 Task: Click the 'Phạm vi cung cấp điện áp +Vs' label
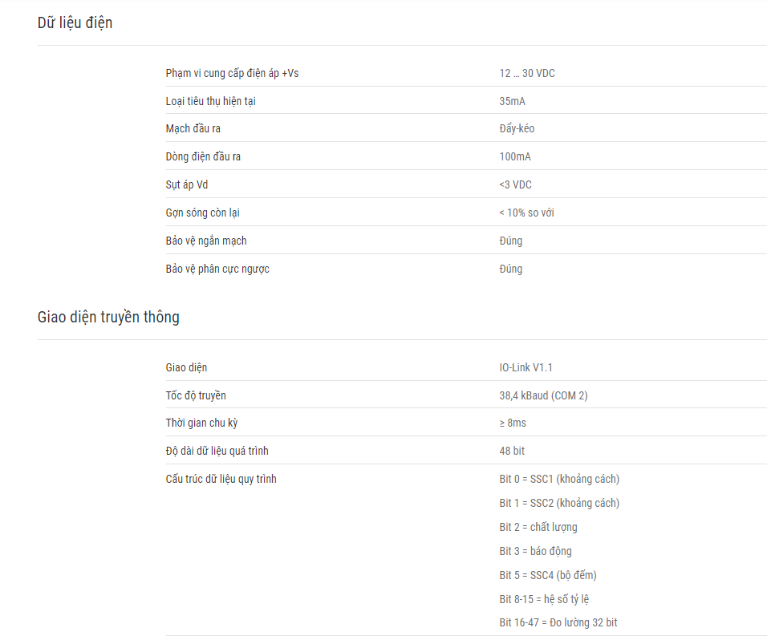pyautogui.click(x=232, y=73)
